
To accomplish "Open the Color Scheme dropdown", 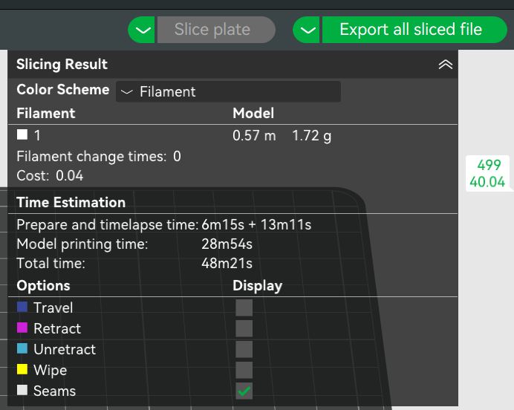I will coord(228,91).
